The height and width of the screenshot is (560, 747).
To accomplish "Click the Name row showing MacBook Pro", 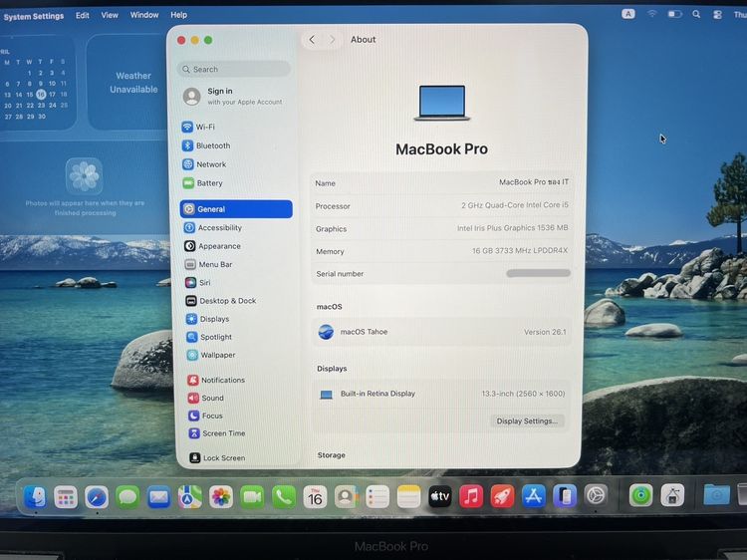I will pyautogui.click(x=441, y=182).
